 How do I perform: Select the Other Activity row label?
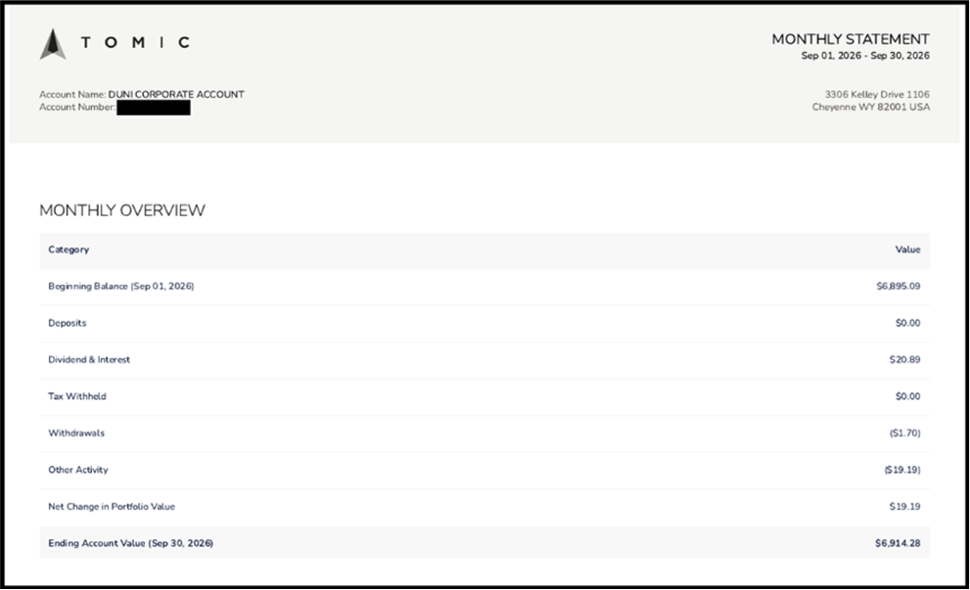[78, 470]
